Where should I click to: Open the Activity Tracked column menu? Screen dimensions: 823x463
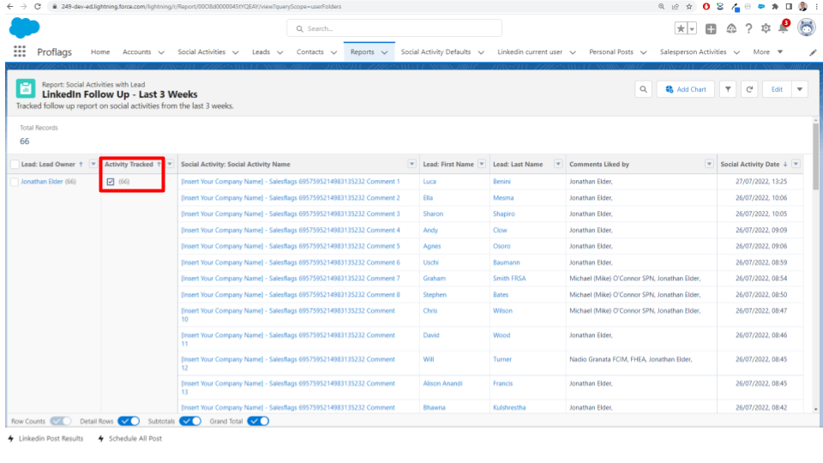tap(170, 165)
